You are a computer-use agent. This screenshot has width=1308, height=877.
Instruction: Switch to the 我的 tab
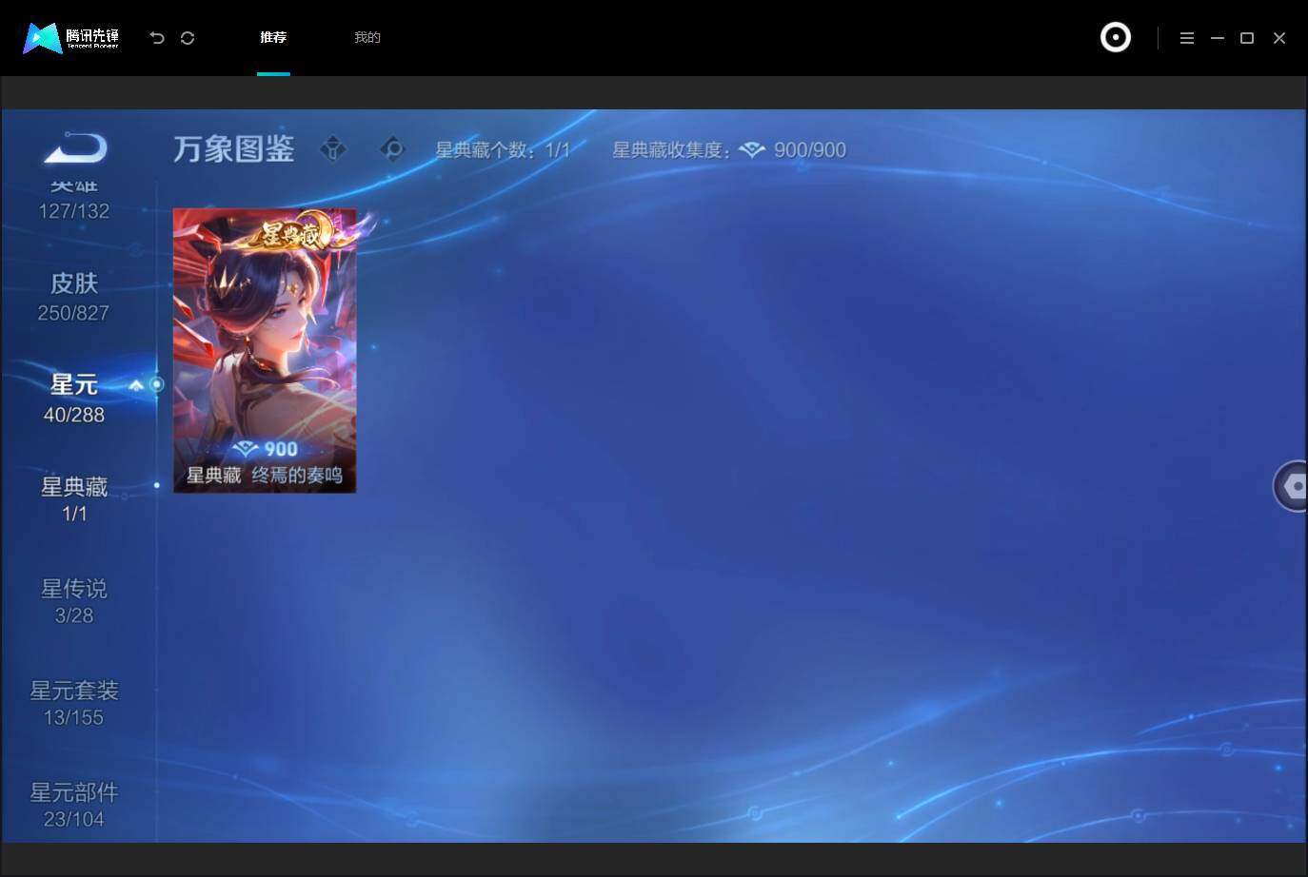coord(367,38)
